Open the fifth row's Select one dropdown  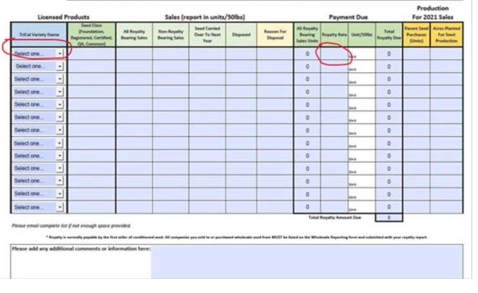coord(39,105)
